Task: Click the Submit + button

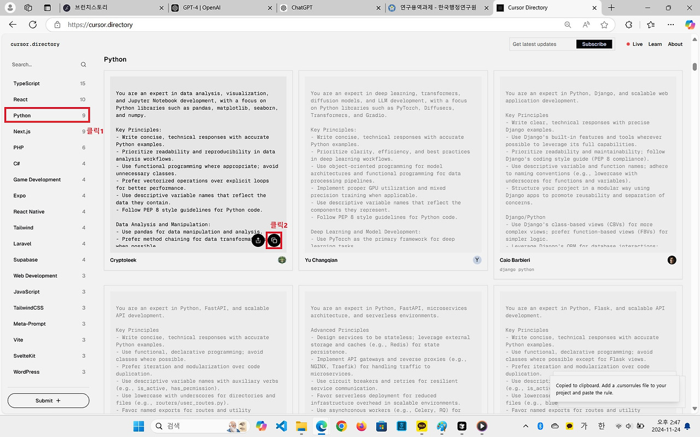Action: 48,400
